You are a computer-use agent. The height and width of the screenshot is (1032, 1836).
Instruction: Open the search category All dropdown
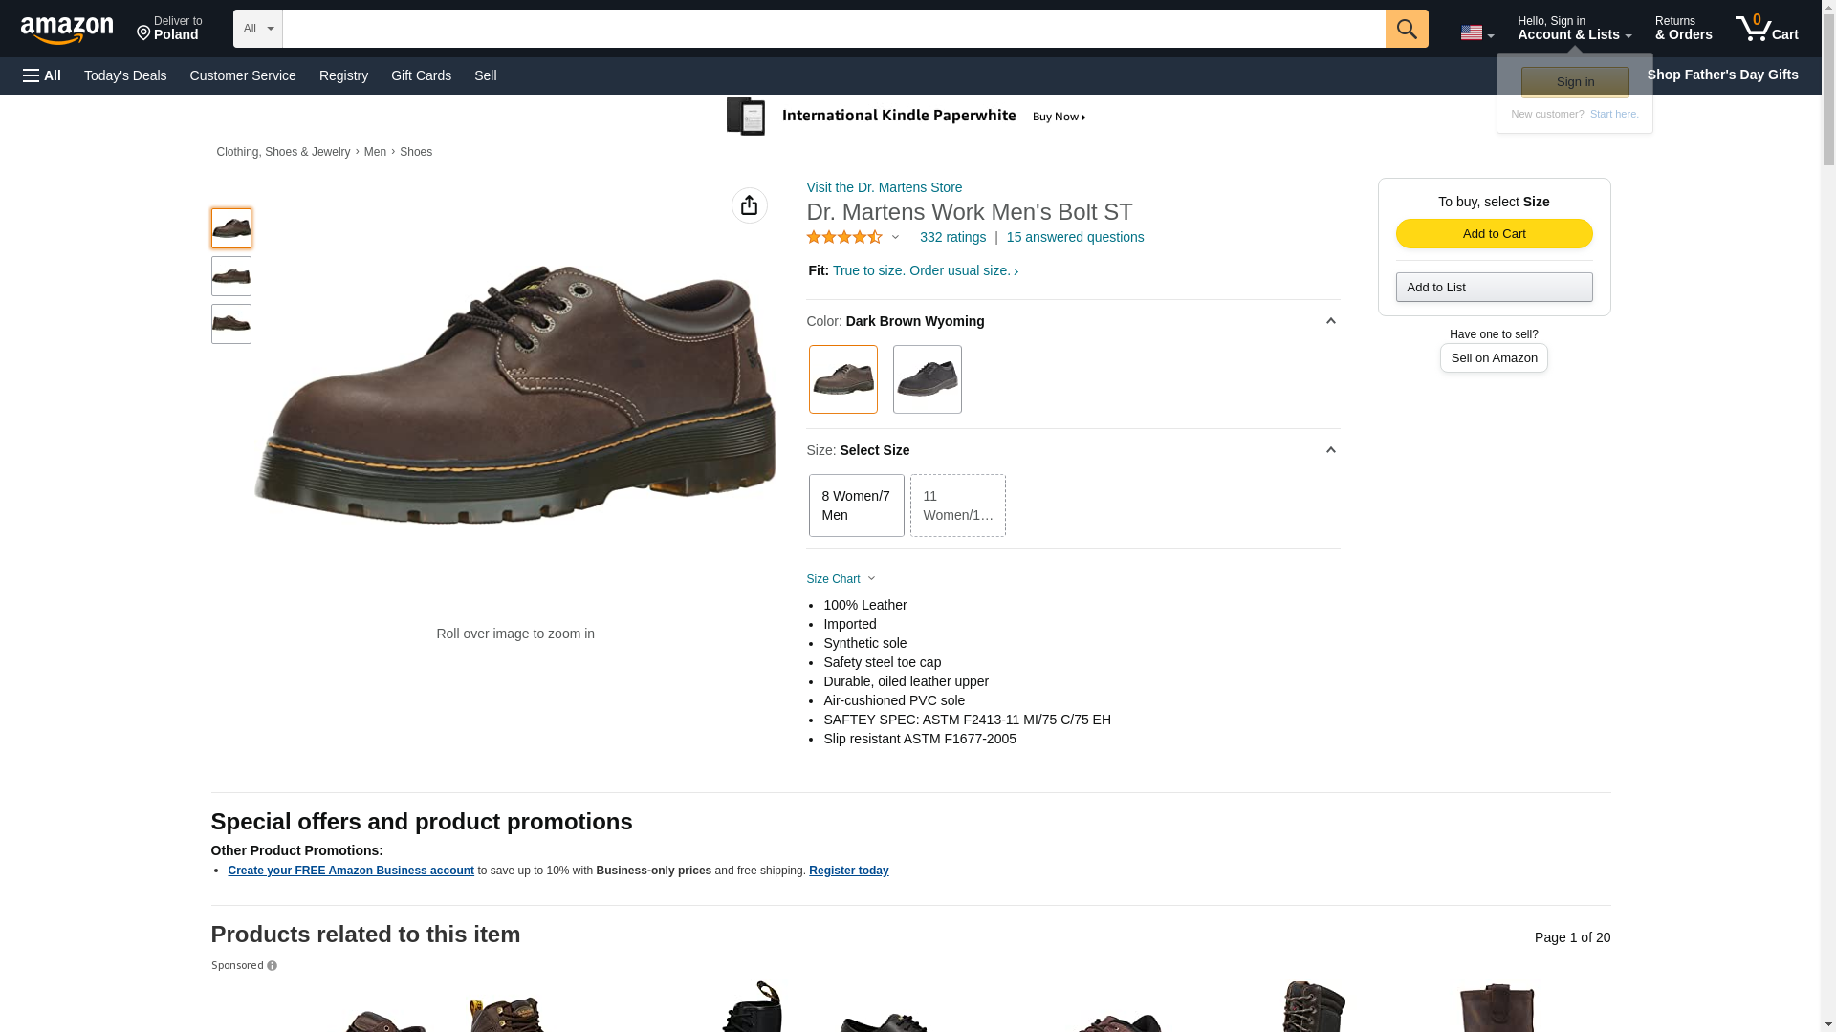tap(257, 29)
